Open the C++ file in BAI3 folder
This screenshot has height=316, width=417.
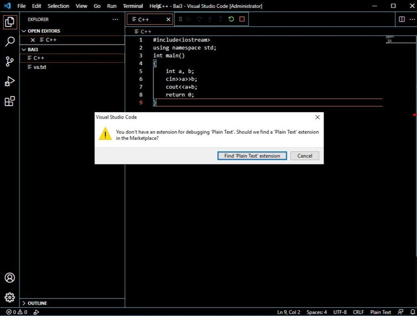pyautogui.click(x=72, y=58)
